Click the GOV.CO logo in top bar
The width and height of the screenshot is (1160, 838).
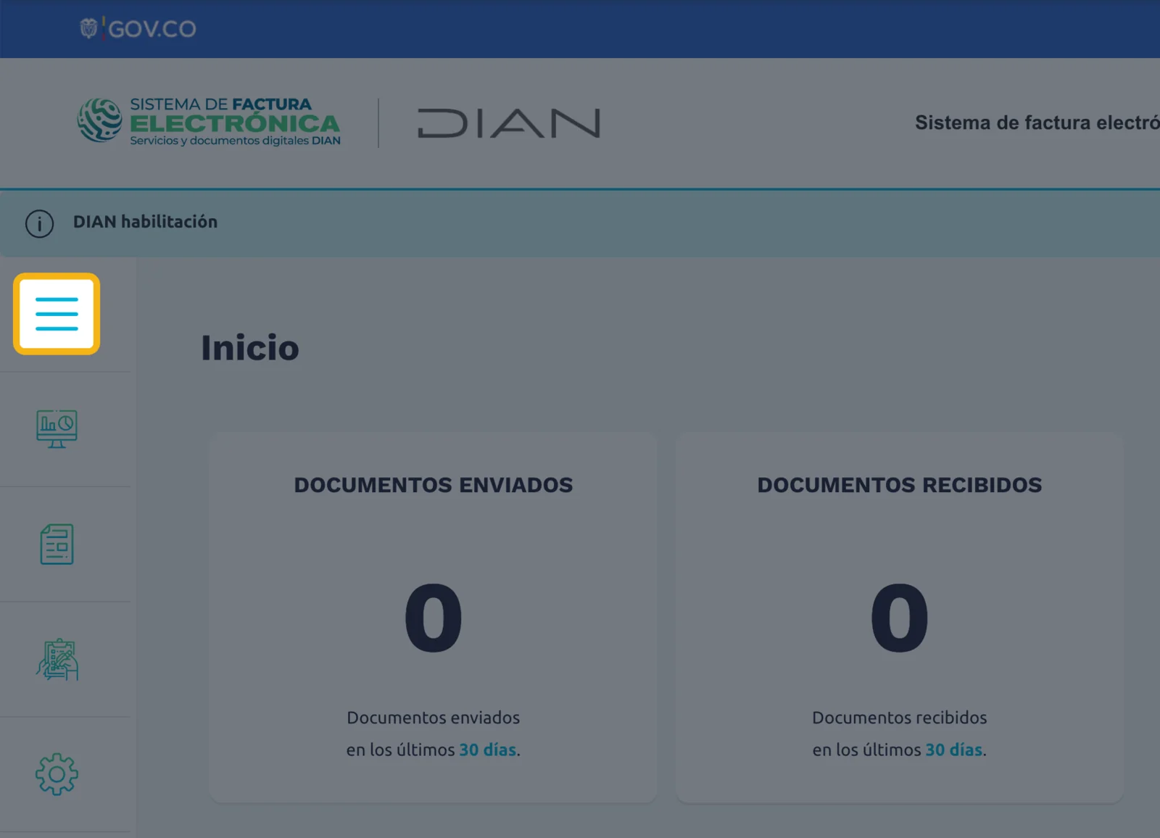click(138, 28)
